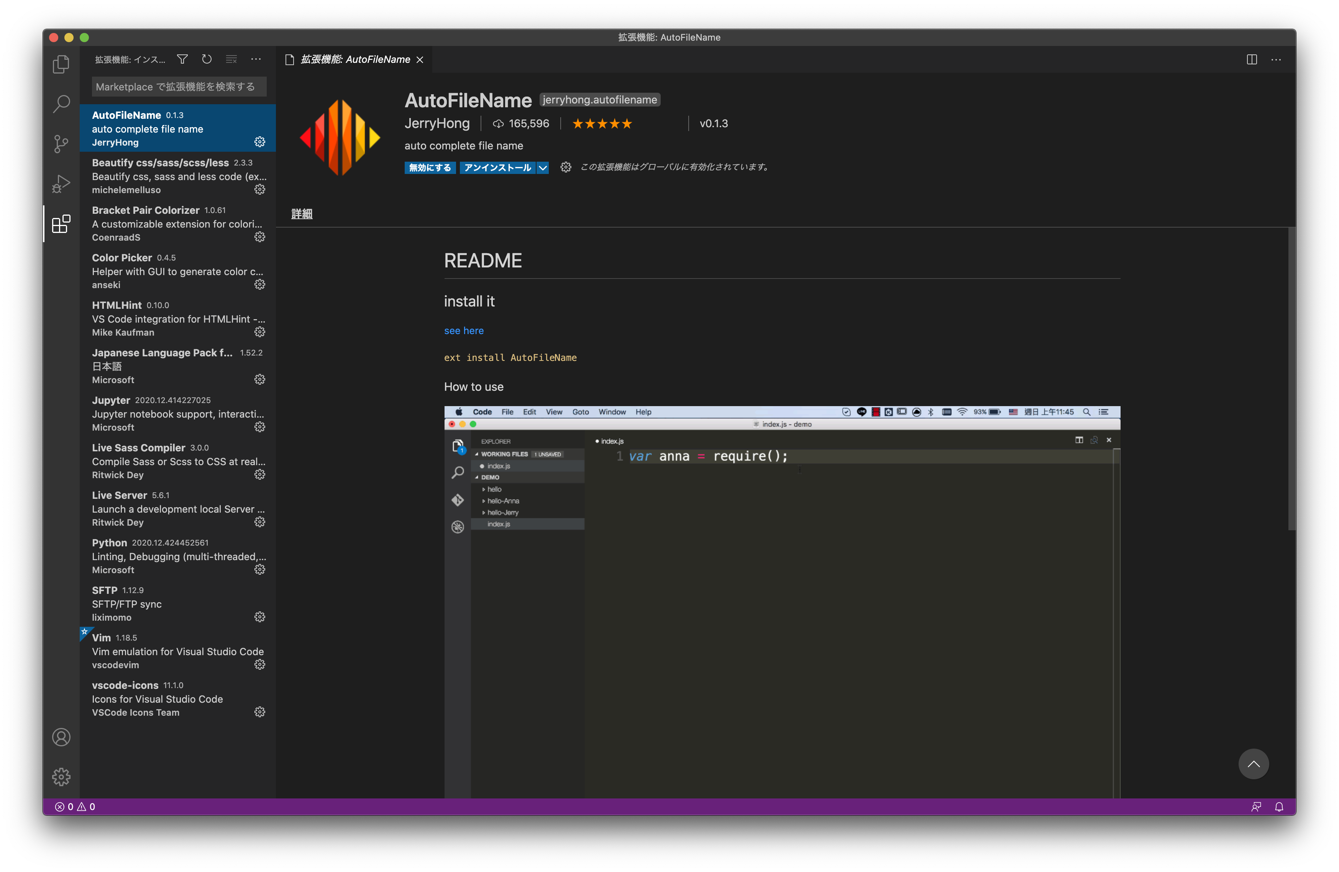The width and height of the screenshot is (1339, 872).
Task: Click the gear next to uninstall button
Action: pyautogui.click(x=566, y=167)
